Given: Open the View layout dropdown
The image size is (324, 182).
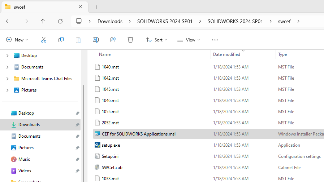Looking at the screenshot, I should point(188,40).
